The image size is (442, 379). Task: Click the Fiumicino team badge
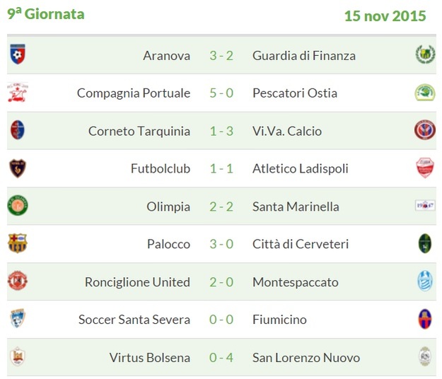pos(425,319)
